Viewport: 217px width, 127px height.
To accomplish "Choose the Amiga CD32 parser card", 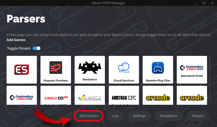I will coord(56,95).
